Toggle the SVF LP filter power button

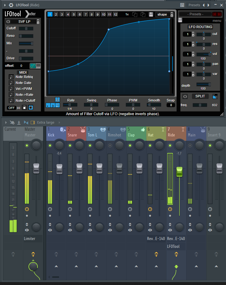tap(8, 22)
